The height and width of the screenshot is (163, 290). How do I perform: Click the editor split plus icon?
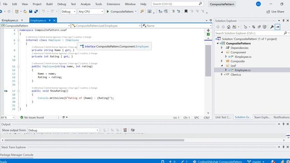(x=208, y=30)
